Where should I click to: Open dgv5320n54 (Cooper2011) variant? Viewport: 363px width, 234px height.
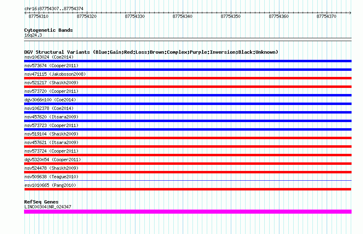(53, 160)
